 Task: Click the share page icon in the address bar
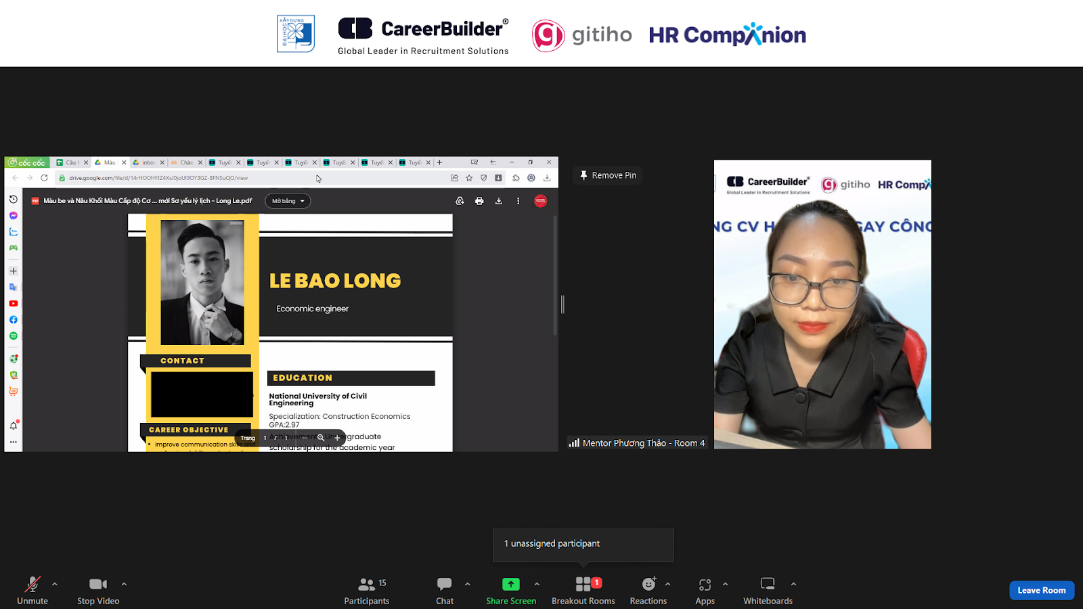(455, 178)
